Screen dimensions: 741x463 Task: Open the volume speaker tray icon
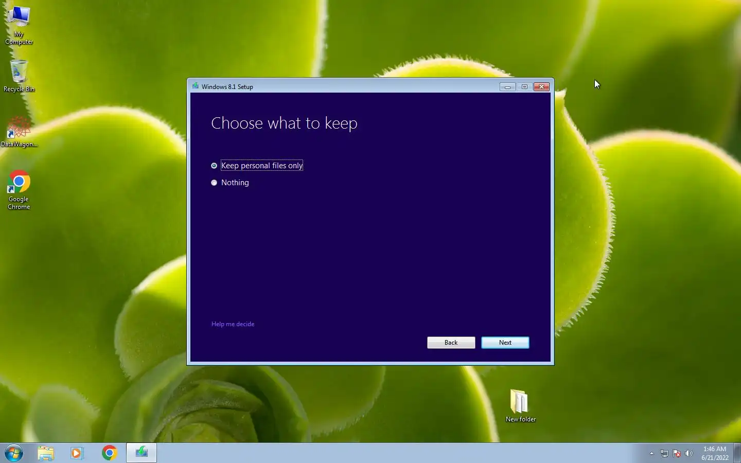pos(689,454)
